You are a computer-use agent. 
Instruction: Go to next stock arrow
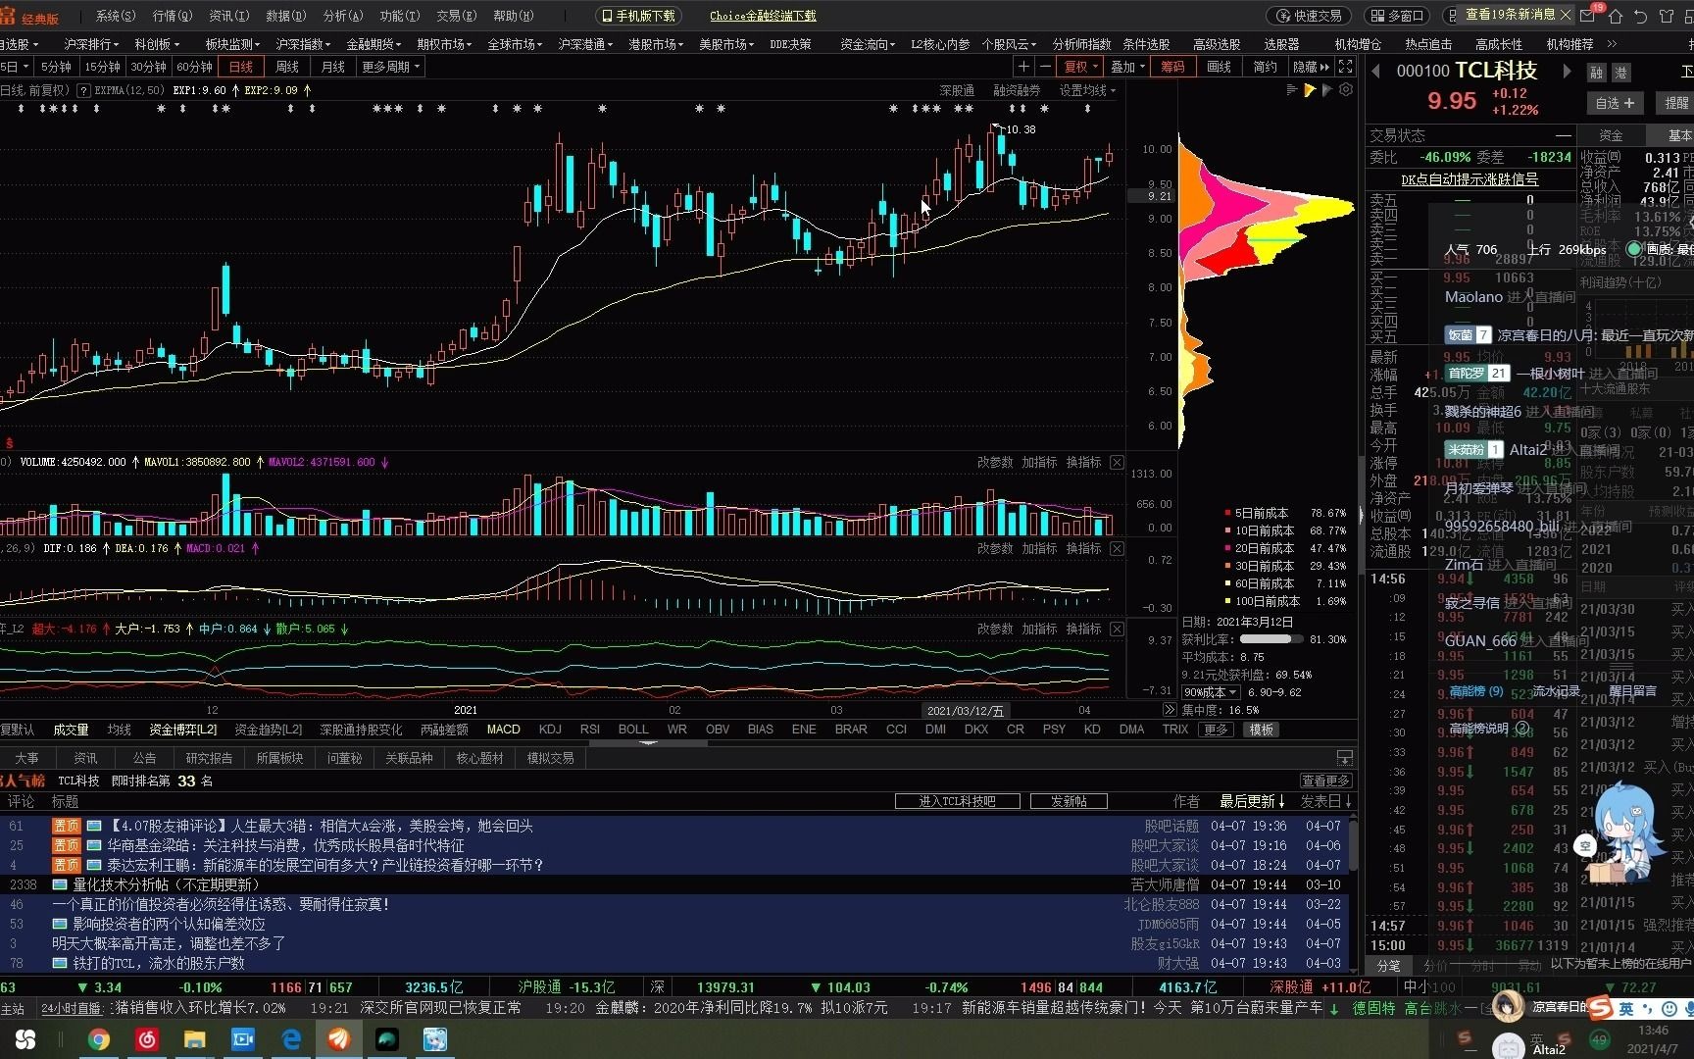coord(1567,71)
